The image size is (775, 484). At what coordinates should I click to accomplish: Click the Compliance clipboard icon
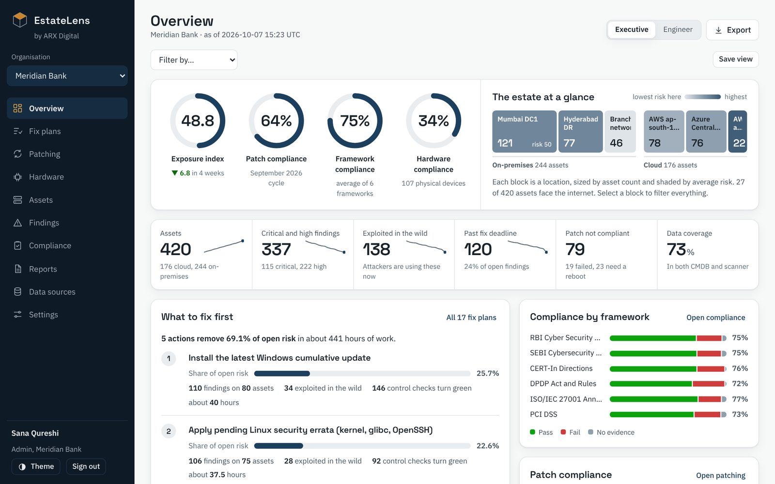[18, 245]
